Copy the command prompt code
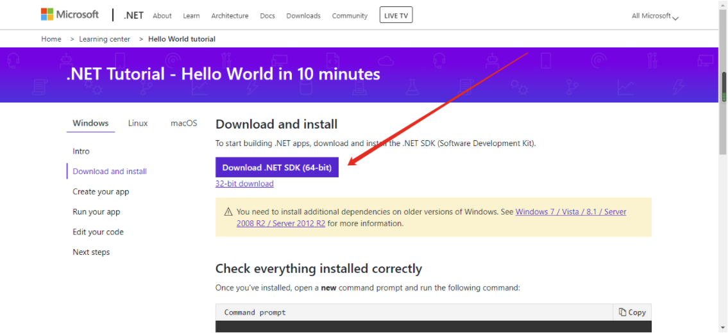Screen dimensions: 728x333 (x=632, y=312)
